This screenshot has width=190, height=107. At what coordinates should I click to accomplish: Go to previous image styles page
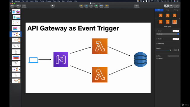tap(156, 19)
